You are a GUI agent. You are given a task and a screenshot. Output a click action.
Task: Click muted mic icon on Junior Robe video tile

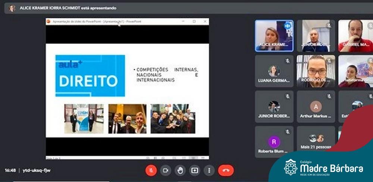coord(329,25)
